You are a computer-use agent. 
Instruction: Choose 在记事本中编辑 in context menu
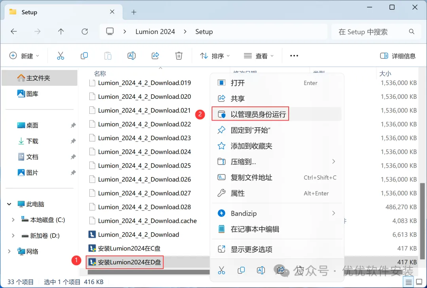(277, 229)
